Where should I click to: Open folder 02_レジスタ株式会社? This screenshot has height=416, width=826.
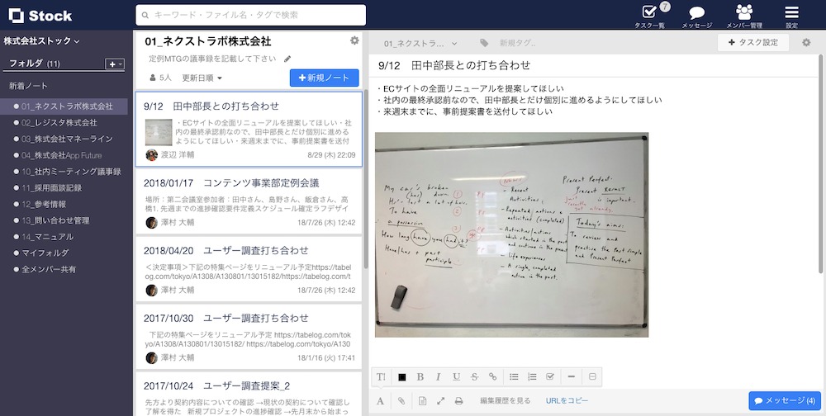click(59, 123)
